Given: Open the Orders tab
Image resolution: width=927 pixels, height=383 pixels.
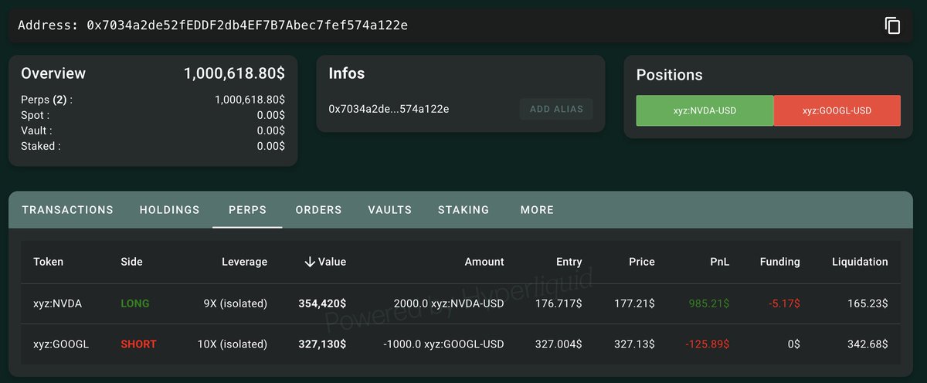Looking at the screenshot, I should click(318, 210).
